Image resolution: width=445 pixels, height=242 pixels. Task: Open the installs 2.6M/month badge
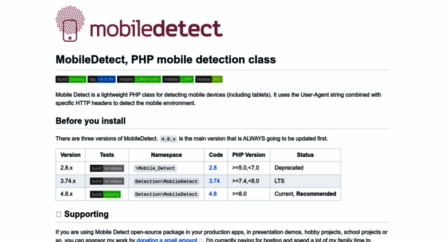tap(139, 80)
